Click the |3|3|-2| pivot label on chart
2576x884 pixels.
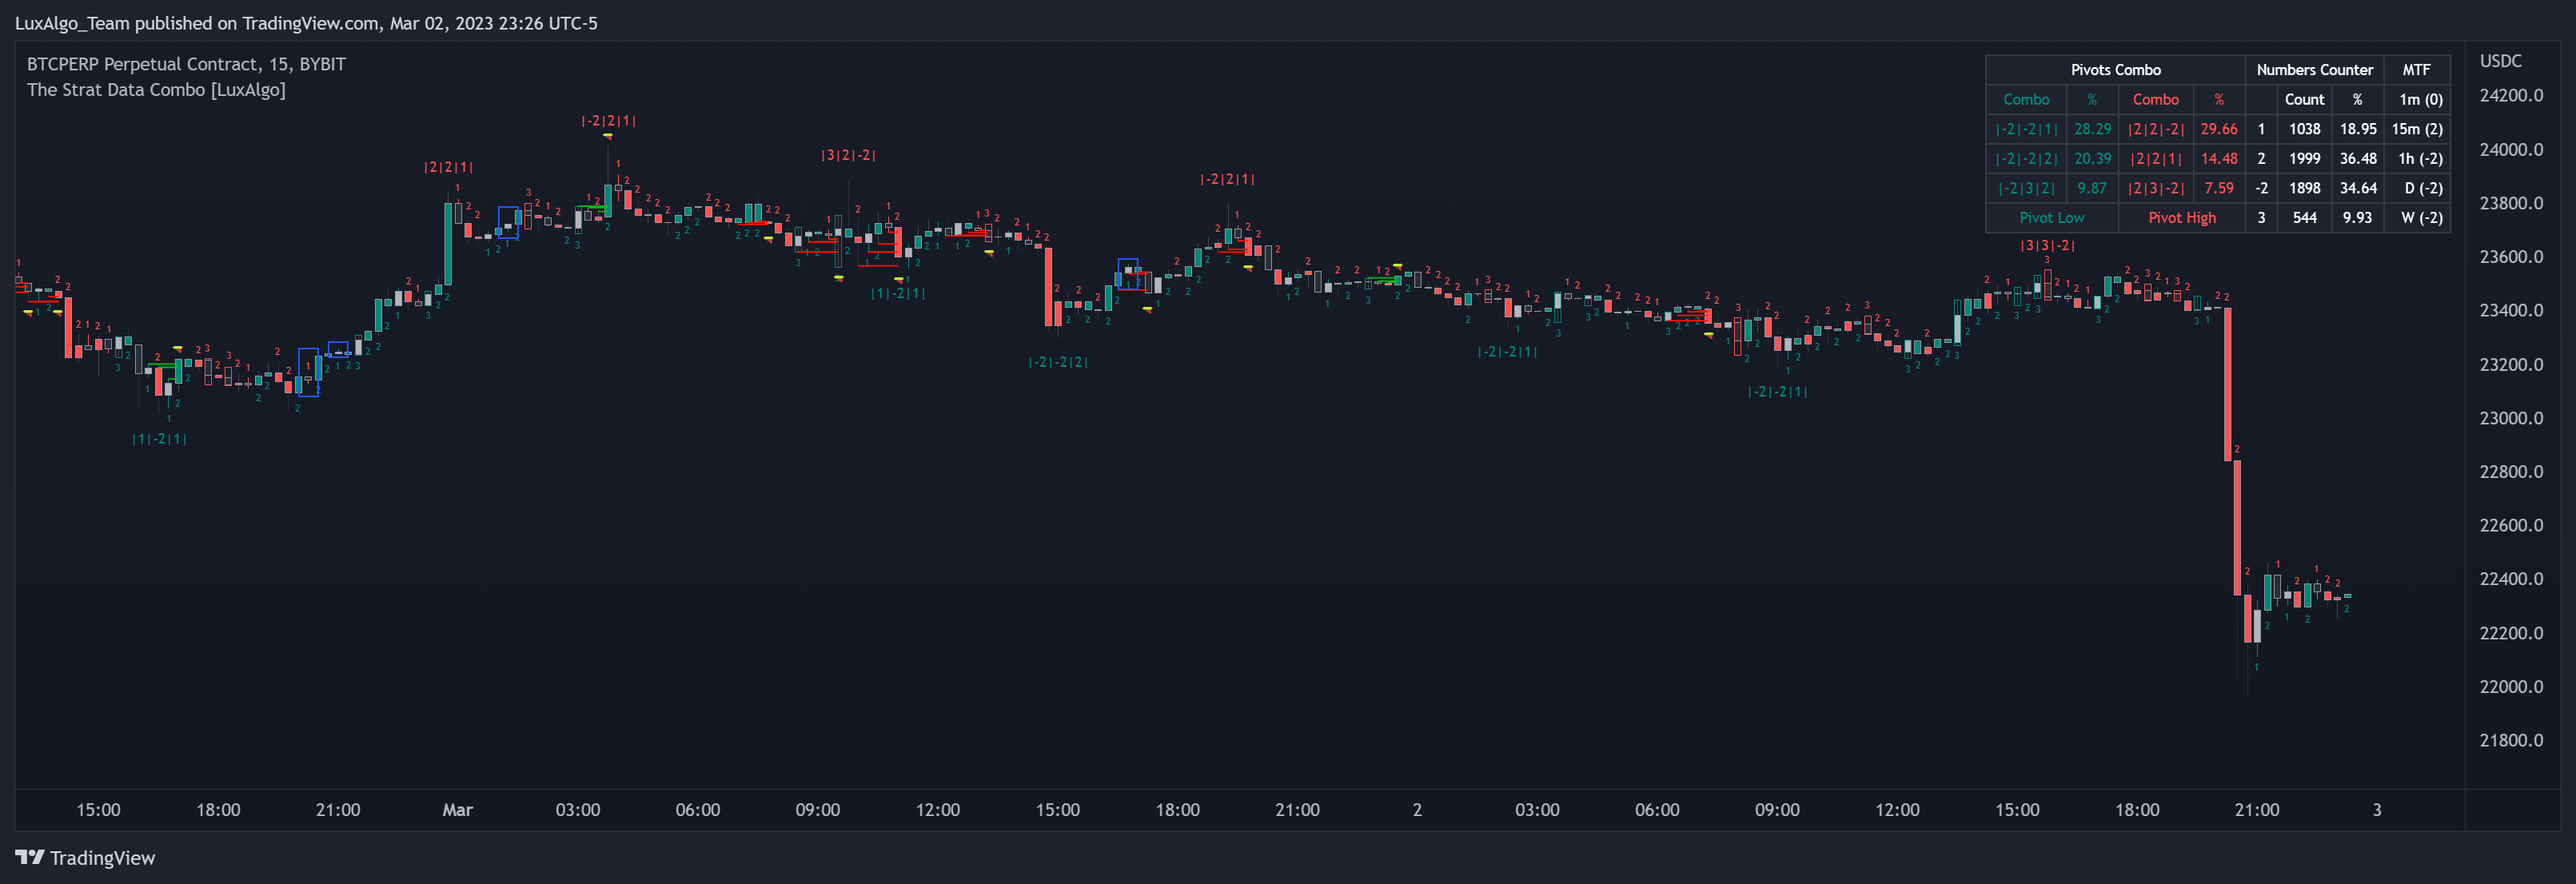[2047, 246]
